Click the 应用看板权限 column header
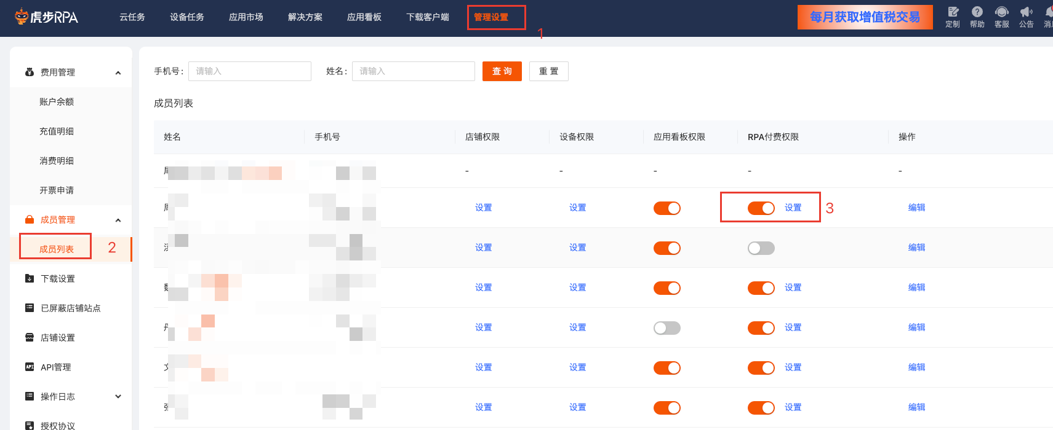 click(x=679, y=137)
